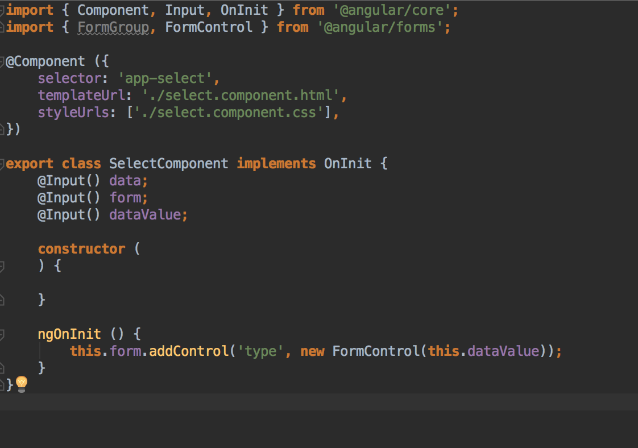Click the '@angular/core' string
The image size is (638, 448).
(393, 10)
